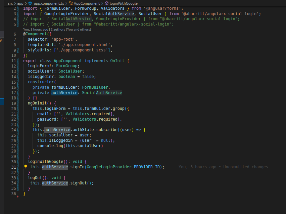The image size is (286, 214).
Task: Click 'SocialAuthService' type on line 17
Action: click(x=102, y=93)
